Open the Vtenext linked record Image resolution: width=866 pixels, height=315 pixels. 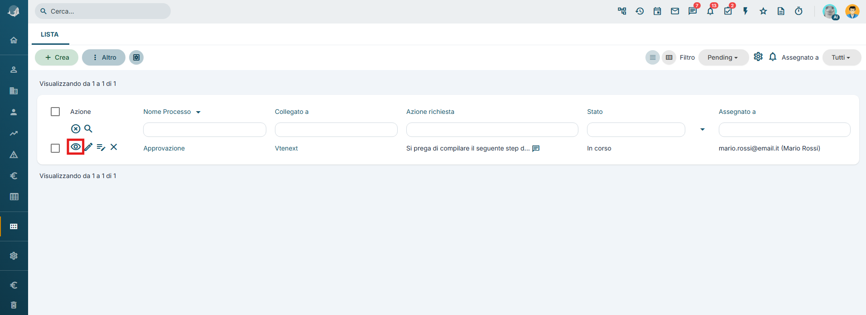tap(286, 148)
